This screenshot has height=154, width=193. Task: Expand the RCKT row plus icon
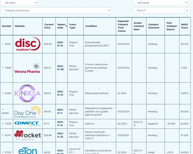[x=3, y=135]
